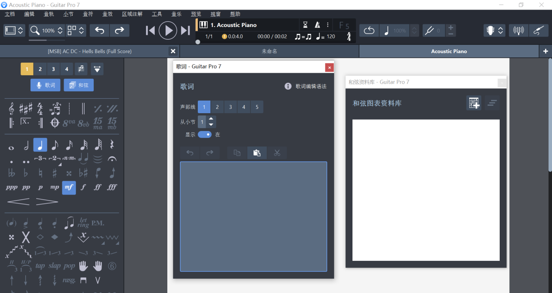Apply the mf dynamic marking
The height and width of the screenshot is (293, 552).
pos(68,187)
